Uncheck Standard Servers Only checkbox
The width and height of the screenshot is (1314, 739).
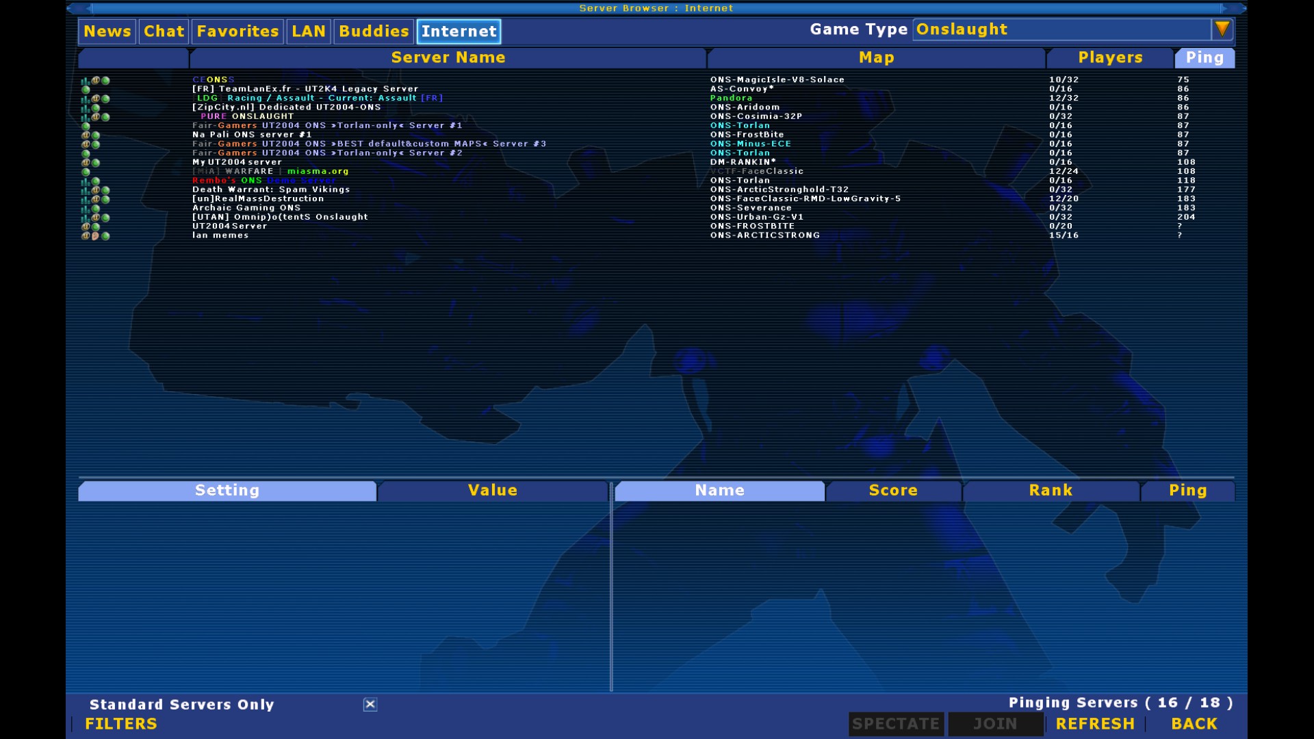(x=370, y=704)
